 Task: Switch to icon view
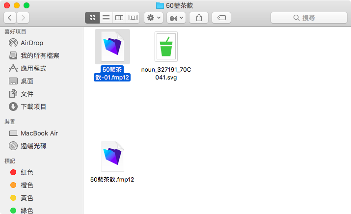(92, 18)
